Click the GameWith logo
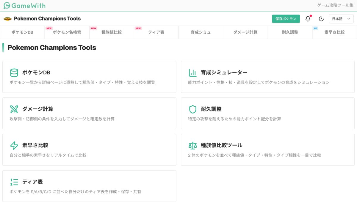This screenshot has width=357, height=205. (x=25, y=6)
